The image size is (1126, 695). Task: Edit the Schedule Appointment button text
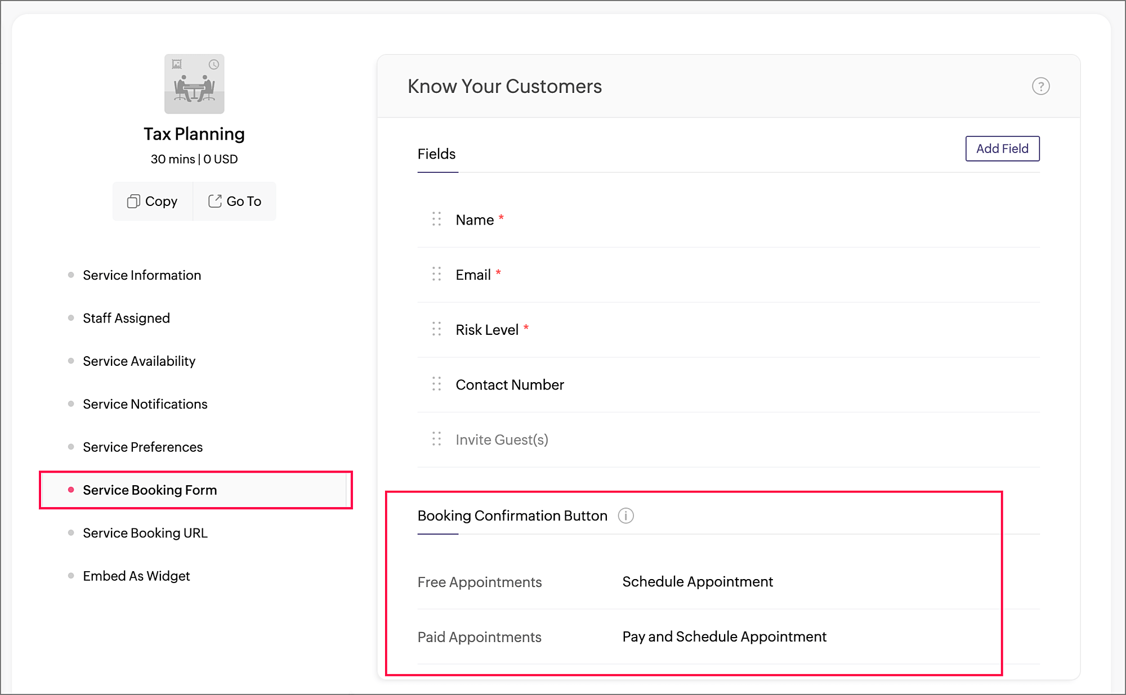point(698,581)
